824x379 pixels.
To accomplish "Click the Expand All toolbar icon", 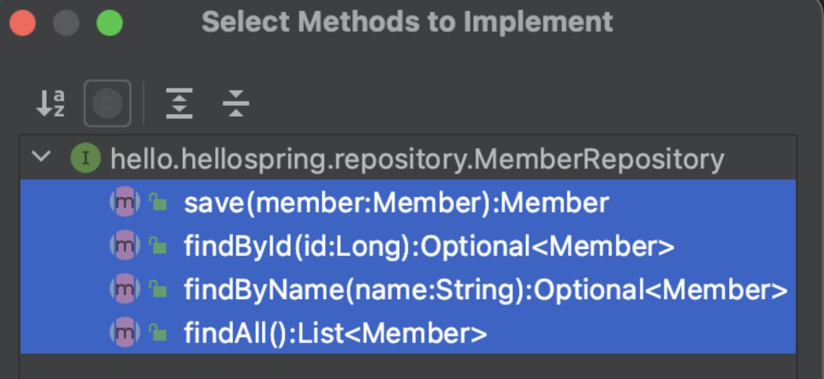I will (179, 103).
